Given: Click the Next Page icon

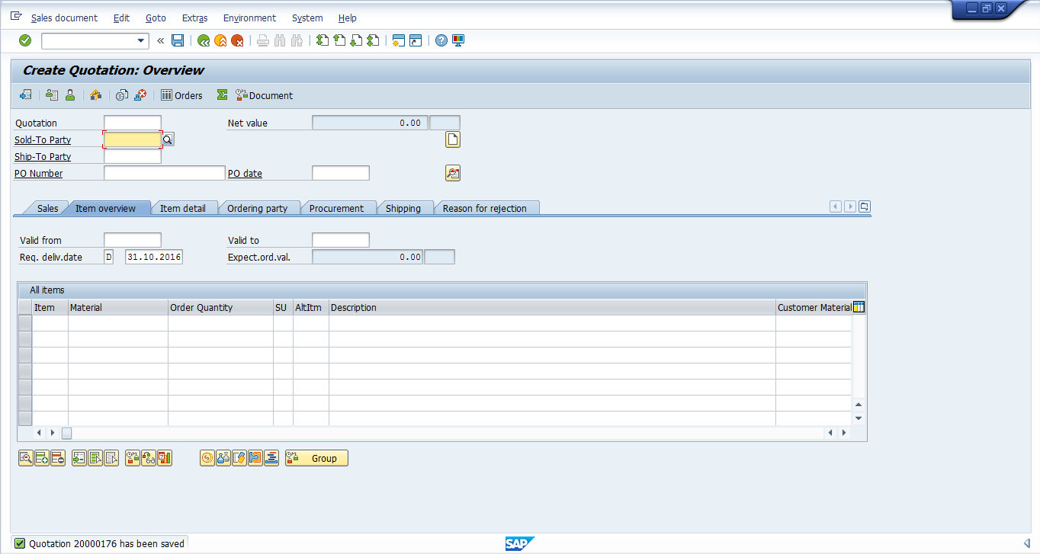Looking at the screenshot, I should tap(356, 40).
